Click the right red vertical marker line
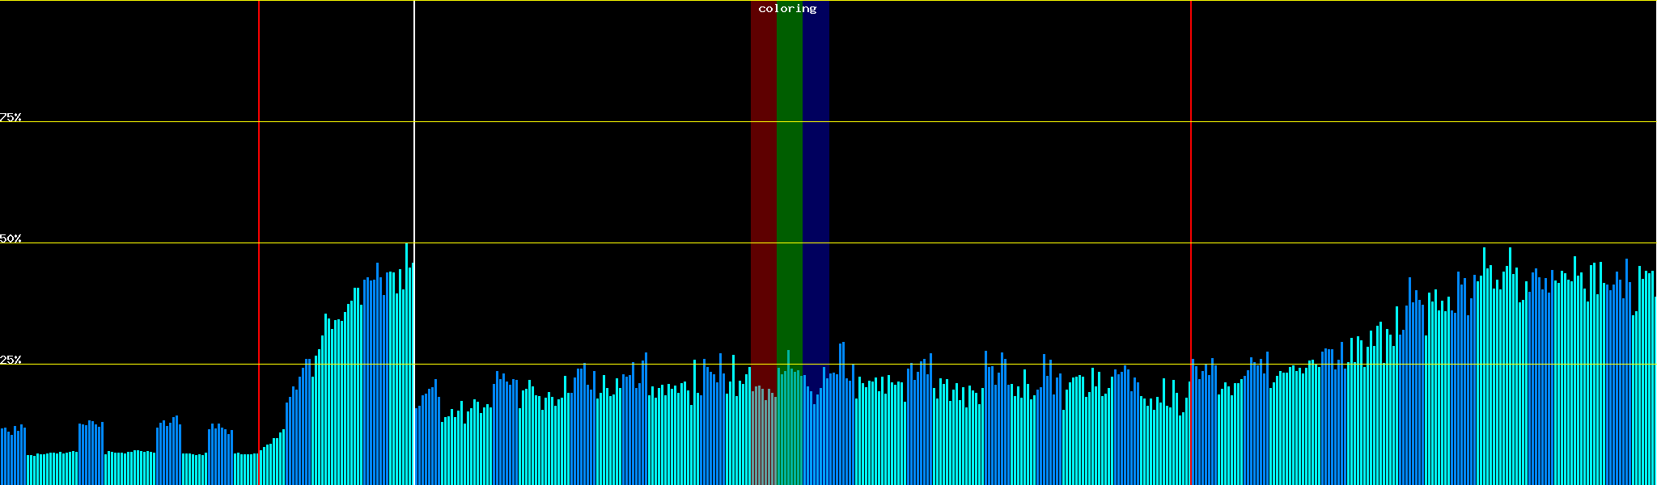The width and height of the screenshot is (1657, 485). [x=1191, y=162]
